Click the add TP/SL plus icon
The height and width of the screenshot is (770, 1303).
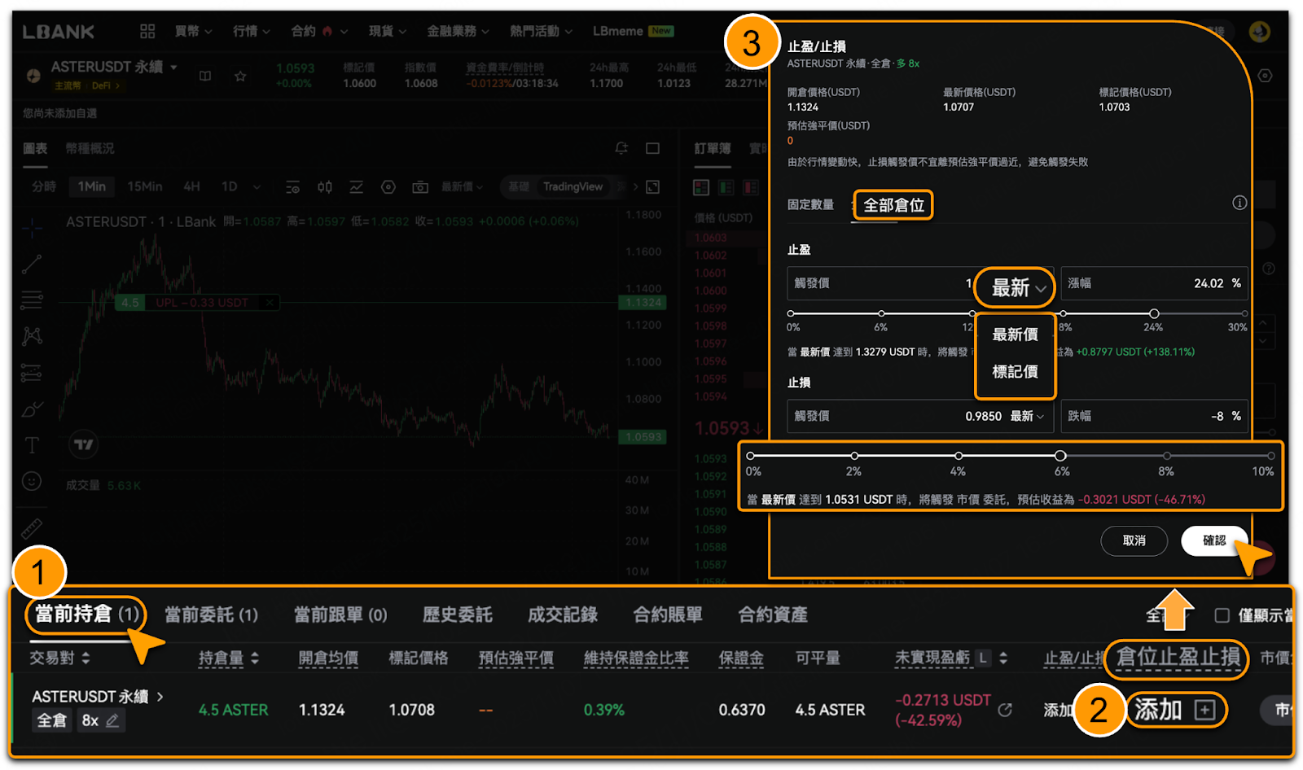[1204, 710]
